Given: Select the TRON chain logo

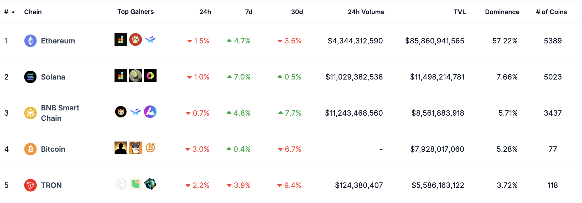Looking at the screenshot, I should click(30, 185).
